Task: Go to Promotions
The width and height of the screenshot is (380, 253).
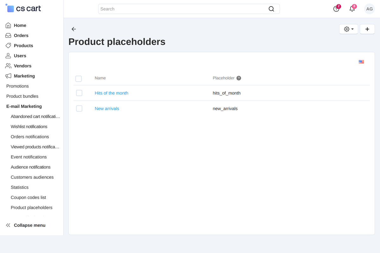Action: pyautogui.click(x=17, y=86)
